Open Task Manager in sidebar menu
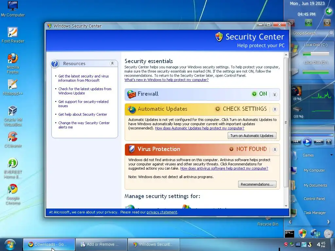Viewport: 335px width, 251px height. (x=314, y=213)
